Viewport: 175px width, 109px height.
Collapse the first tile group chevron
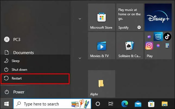(80, 19)
